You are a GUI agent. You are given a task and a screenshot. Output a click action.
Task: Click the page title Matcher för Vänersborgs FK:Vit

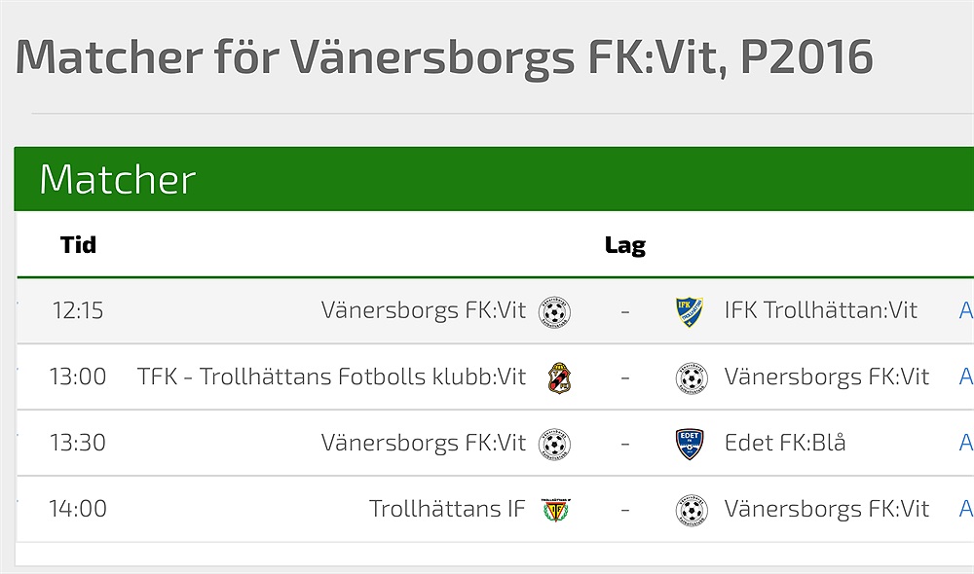tap(443, 58)
